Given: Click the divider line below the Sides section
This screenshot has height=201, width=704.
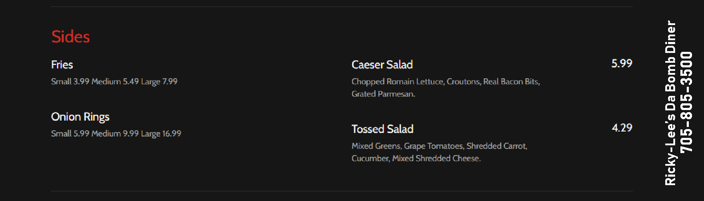Looking at the screenshot, I should point(342,191).
